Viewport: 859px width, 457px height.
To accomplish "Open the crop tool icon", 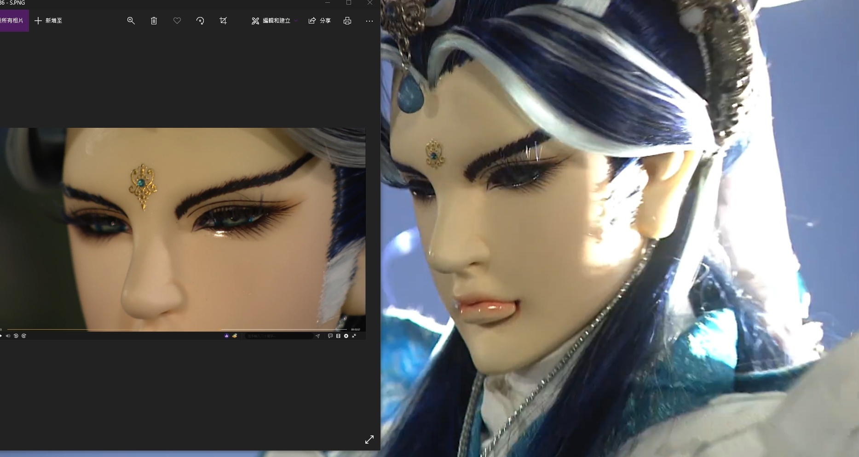I will click(223, 21).
